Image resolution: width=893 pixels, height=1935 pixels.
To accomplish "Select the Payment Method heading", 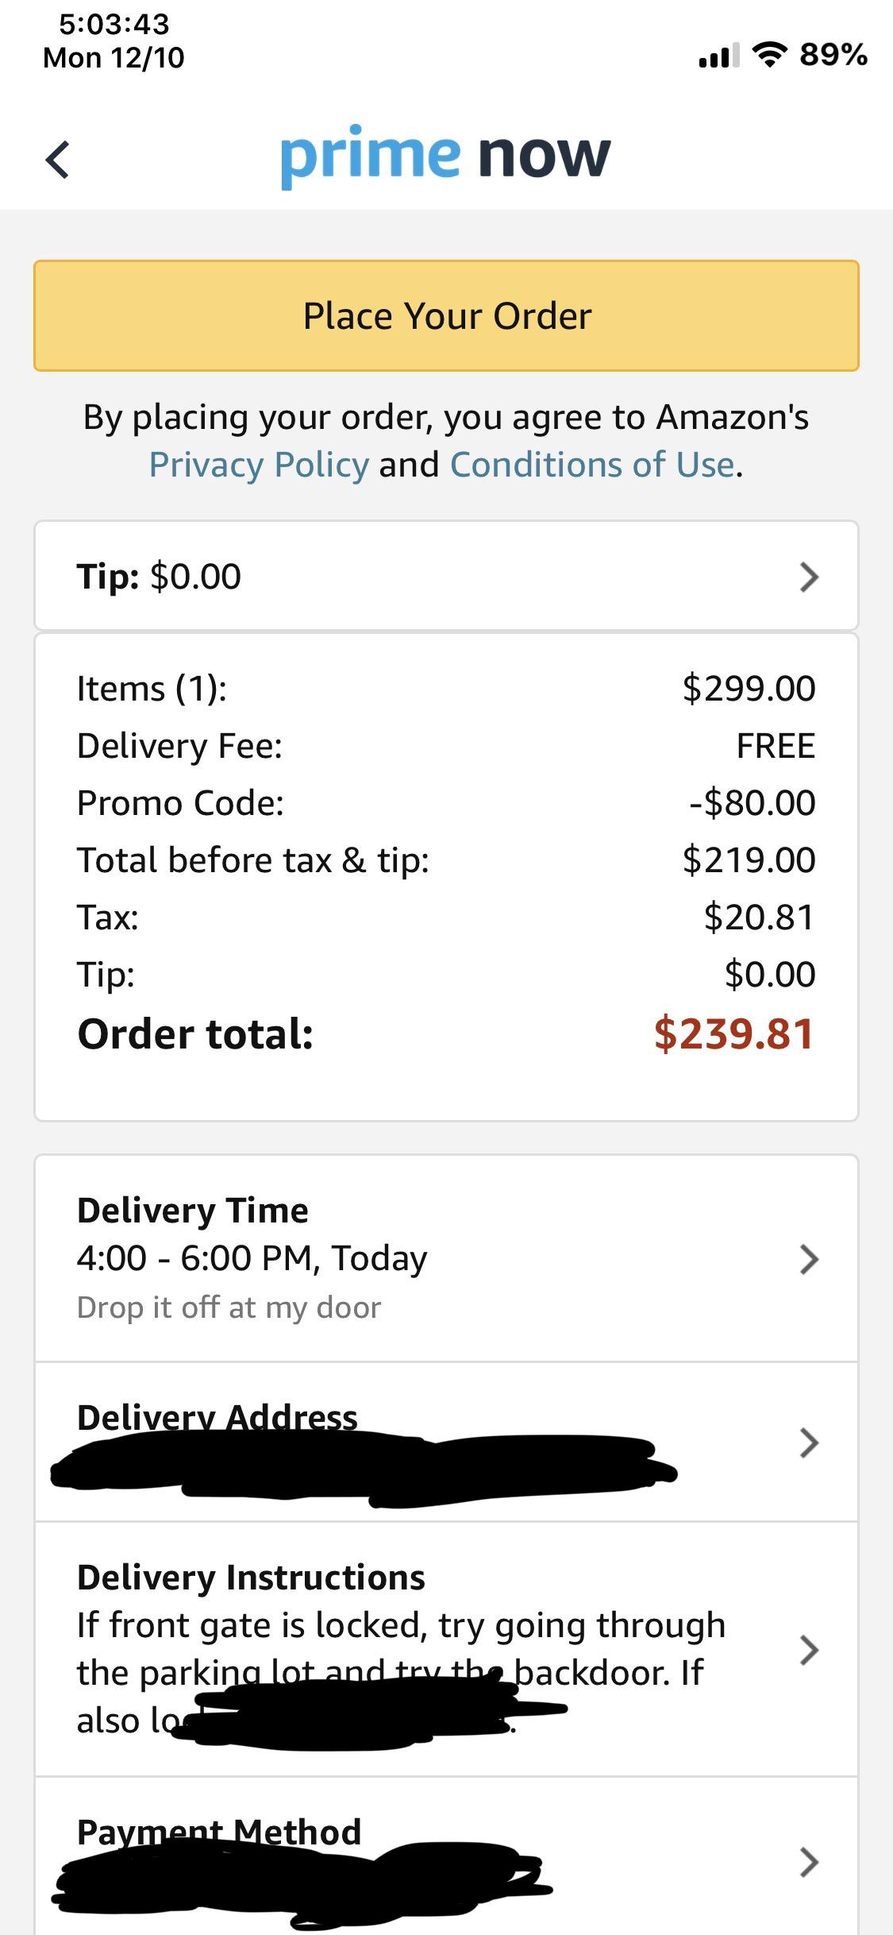I will (219, 1832).
